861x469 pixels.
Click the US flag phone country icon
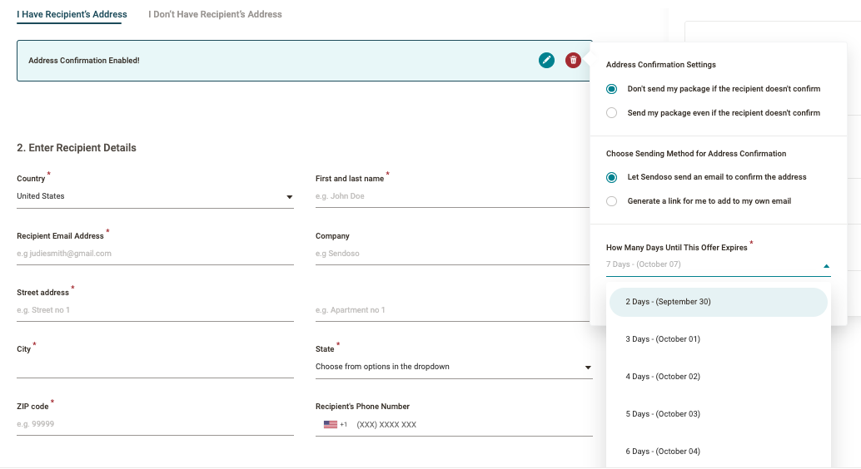[x=331, y=425]
